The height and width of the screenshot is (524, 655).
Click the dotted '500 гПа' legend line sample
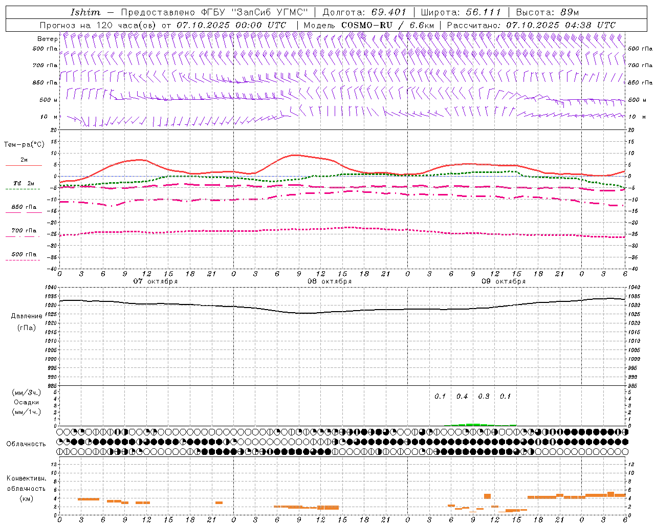pyautogui.click(x=23, y=260)
